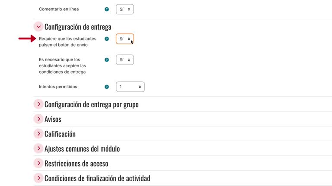Expand Condiciones de finalización de actividad chevron
332x186 pixels.
click(38, 178)
